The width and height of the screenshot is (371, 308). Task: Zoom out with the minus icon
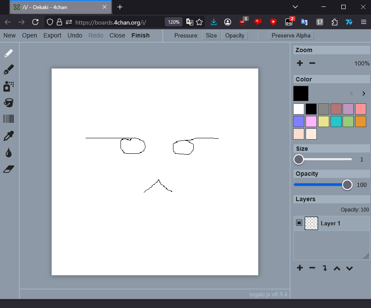pos(312,63)
